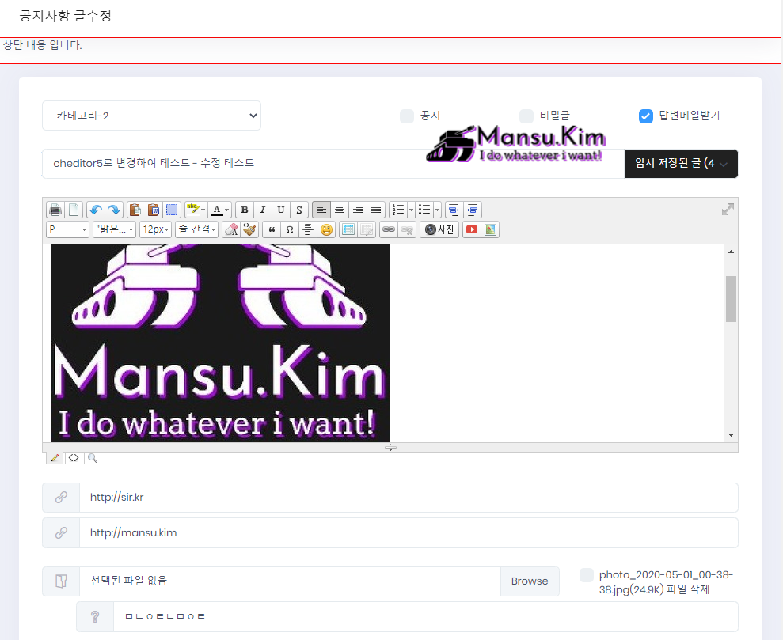This screenshot has width=783, height=640.
Task: Click the clean HTML broom icon
Action: tap(249, 229)
